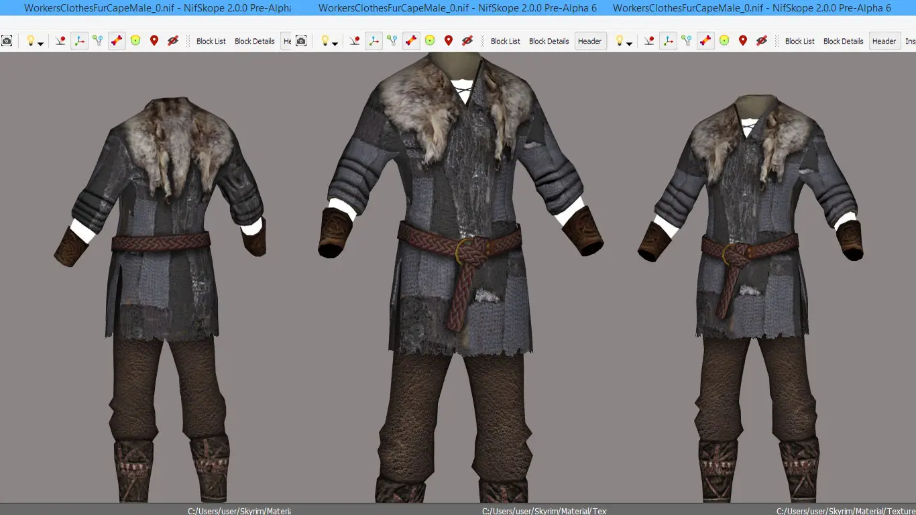
Task: Click the status bar path in the right window
Action: 846,511
